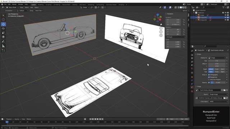Click the Offset X value field
The width and height of the screenshot is (230, 129).
[217, 64]
